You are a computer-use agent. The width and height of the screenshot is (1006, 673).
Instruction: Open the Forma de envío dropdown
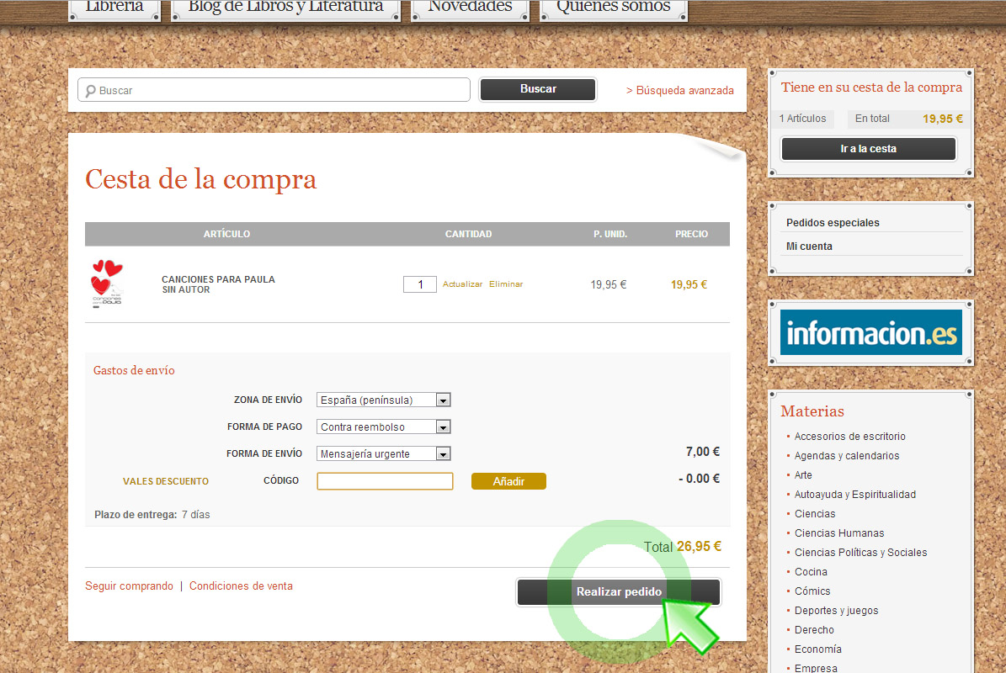(x=384, y=454)
